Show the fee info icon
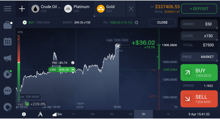This screenshot has height=119, width=220. (x=73, y=63)
